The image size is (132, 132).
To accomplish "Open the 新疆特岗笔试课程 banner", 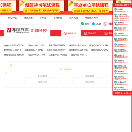I will (41, 7).
